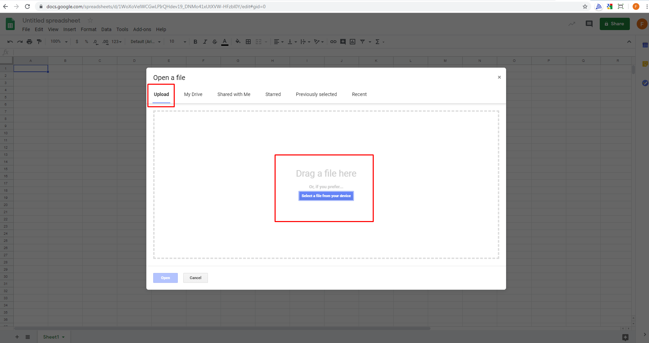The image size is (649, 343).
Task: Click the Borders icon
Action: (248, 42)
